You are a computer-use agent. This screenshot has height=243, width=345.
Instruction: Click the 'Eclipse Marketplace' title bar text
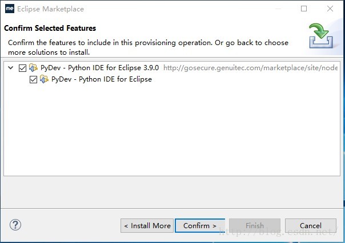tap(50, 9)
